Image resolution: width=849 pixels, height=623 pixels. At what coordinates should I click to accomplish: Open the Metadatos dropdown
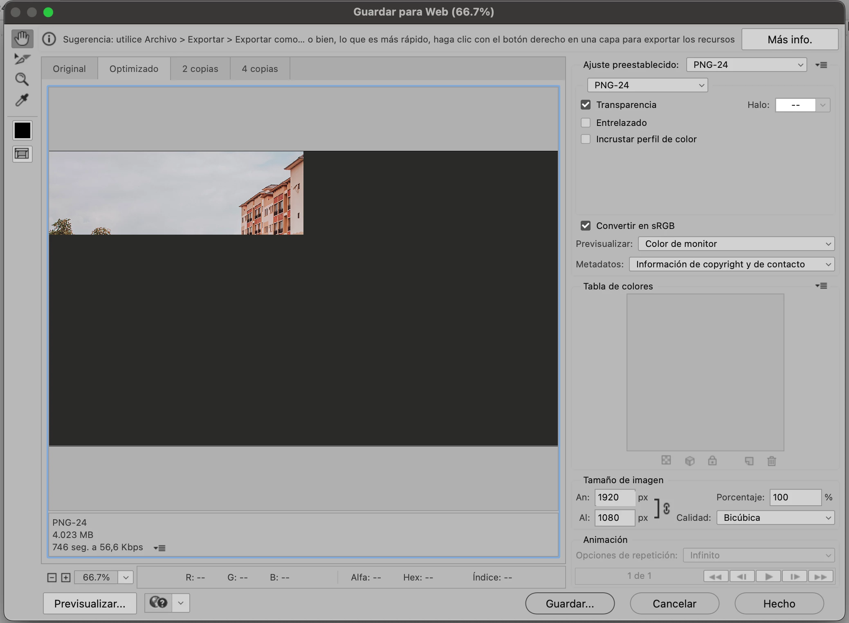(x=732, y=264)
